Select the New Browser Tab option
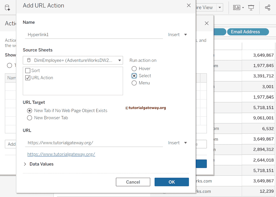This screenshot has width=276, height=197. (x=30, y=118)
